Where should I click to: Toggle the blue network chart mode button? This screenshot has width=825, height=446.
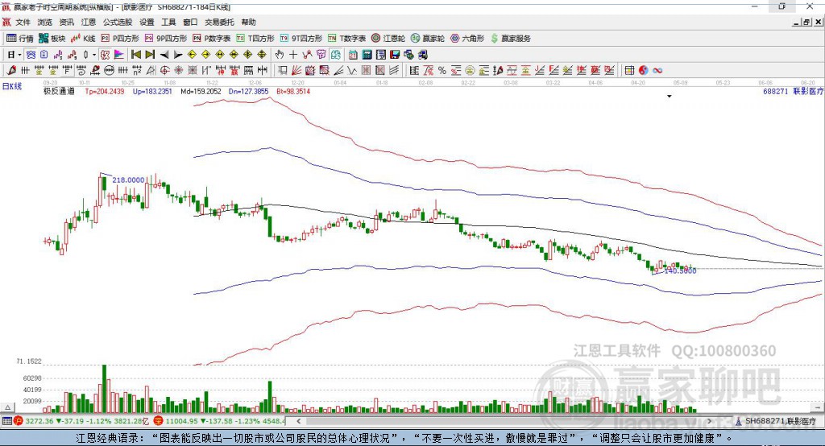31,55
